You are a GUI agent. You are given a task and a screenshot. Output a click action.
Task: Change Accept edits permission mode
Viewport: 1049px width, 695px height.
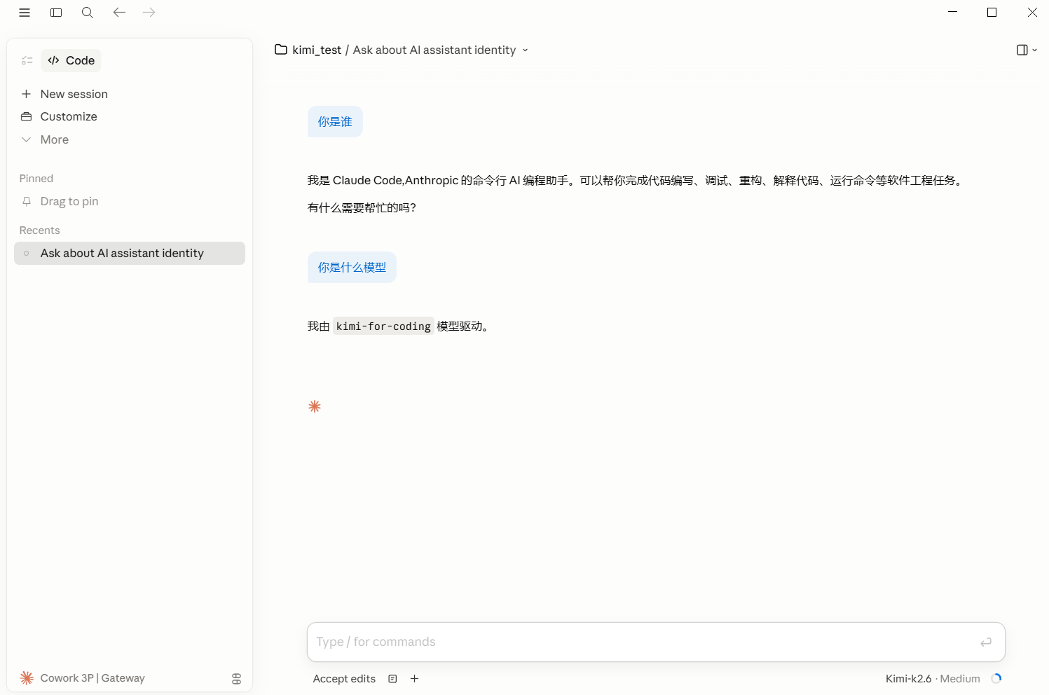click(x=344, y=678)
